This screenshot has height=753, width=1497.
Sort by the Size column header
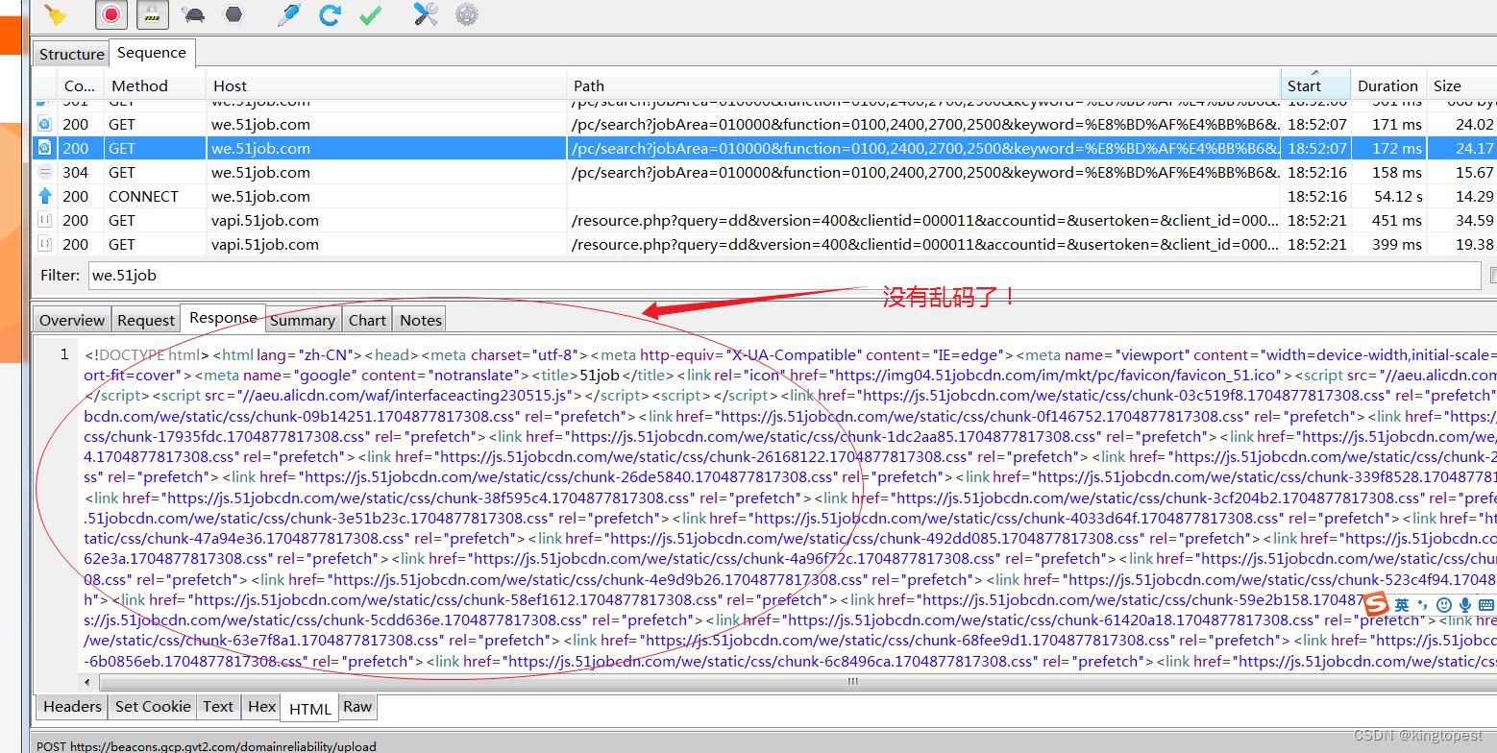coord(1460,85)
